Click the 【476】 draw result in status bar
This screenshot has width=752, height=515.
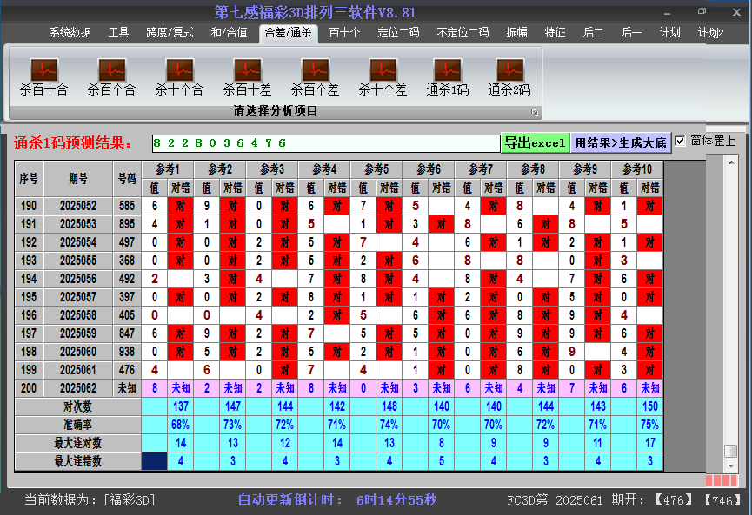click(674, 500)
